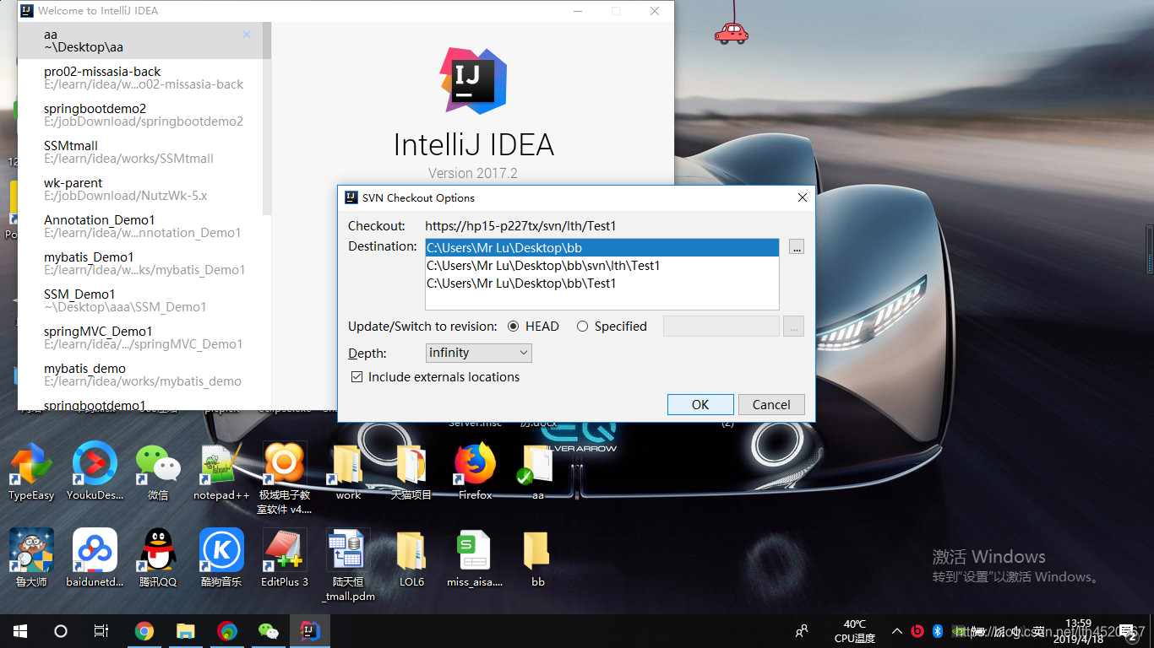Click the disabled revision browse button
Image resolution: width=1154 pixels, height=648 pixels.
click(x=793, y=327)
